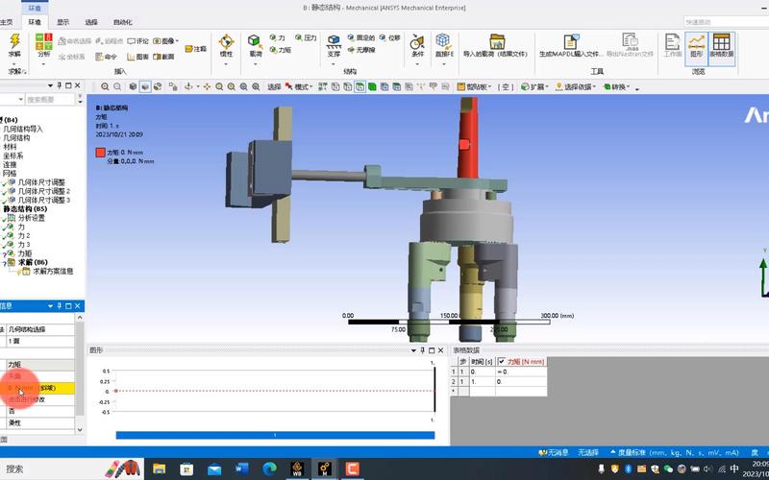Open the 条件 conditions icon

417,41
